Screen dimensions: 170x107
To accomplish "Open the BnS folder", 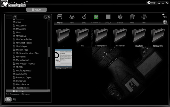I will [x=82, y=38].
